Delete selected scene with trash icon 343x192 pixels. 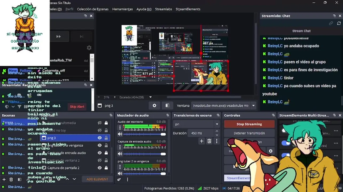pyautogui.click(x=11, y=179)
